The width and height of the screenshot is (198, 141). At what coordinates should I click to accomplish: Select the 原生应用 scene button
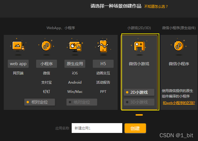(75, 64)
